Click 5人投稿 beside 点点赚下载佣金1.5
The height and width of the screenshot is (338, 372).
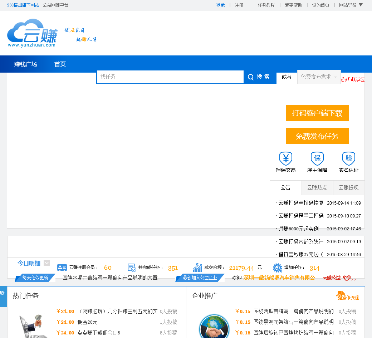pos(169,333)
